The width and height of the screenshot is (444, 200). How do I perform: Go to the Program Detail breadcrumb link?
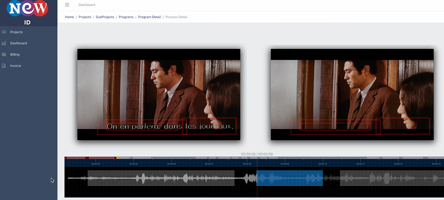pyautogui.click(x=149, y=17)
